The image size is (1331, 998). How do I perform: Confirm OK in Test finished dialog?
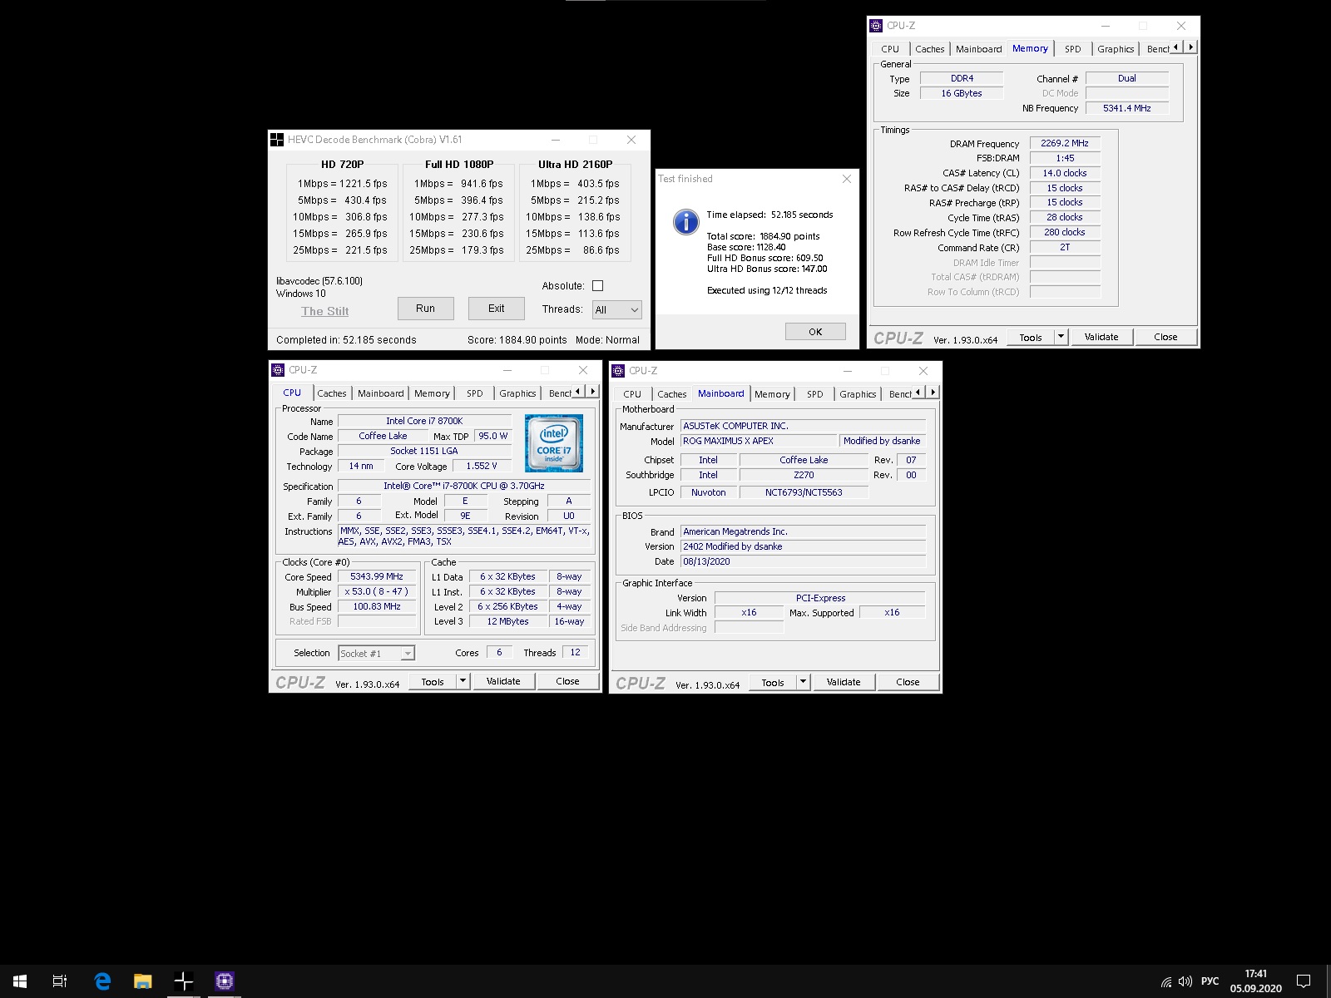coord(815,332)
